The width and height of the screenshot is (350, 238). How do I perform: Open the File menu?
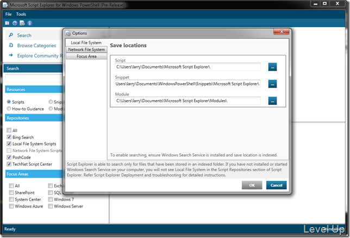pyautogui.click(x=9, y=14)
